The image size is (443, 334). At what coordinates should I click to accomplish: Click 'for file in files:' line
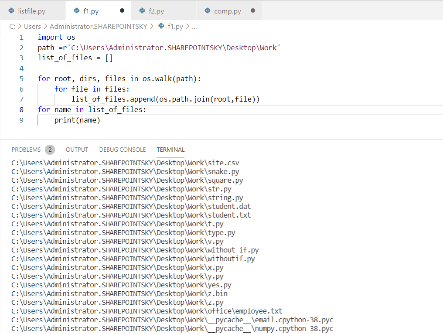tap(92, 89)
